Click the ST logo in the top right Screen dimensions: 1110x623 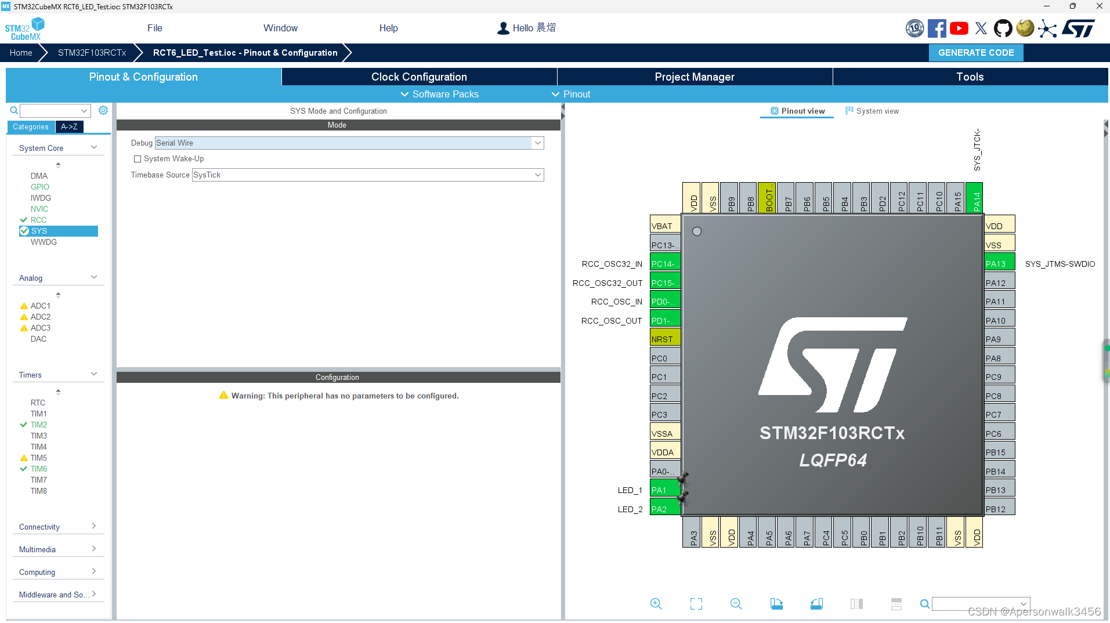tap(1079, 28)
